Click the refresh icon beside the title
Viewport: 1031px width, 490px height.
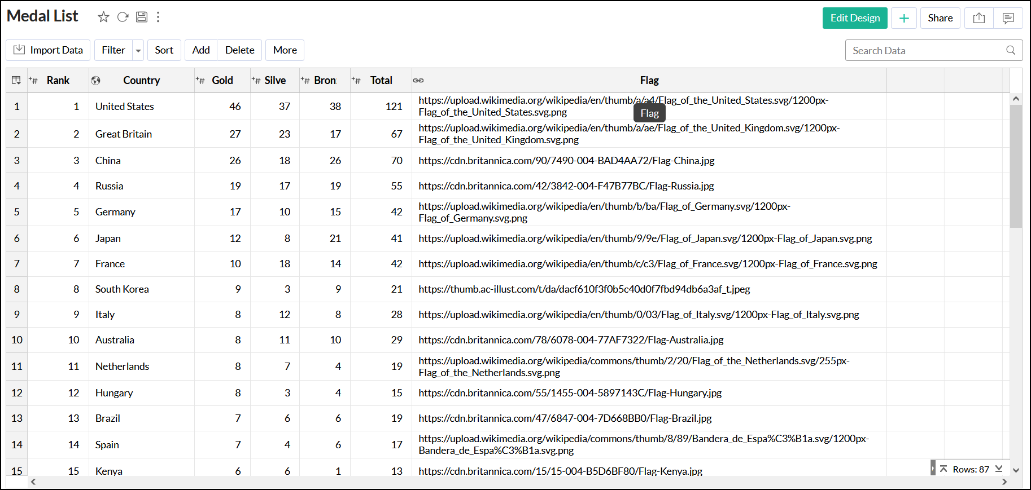click(123, 17)
